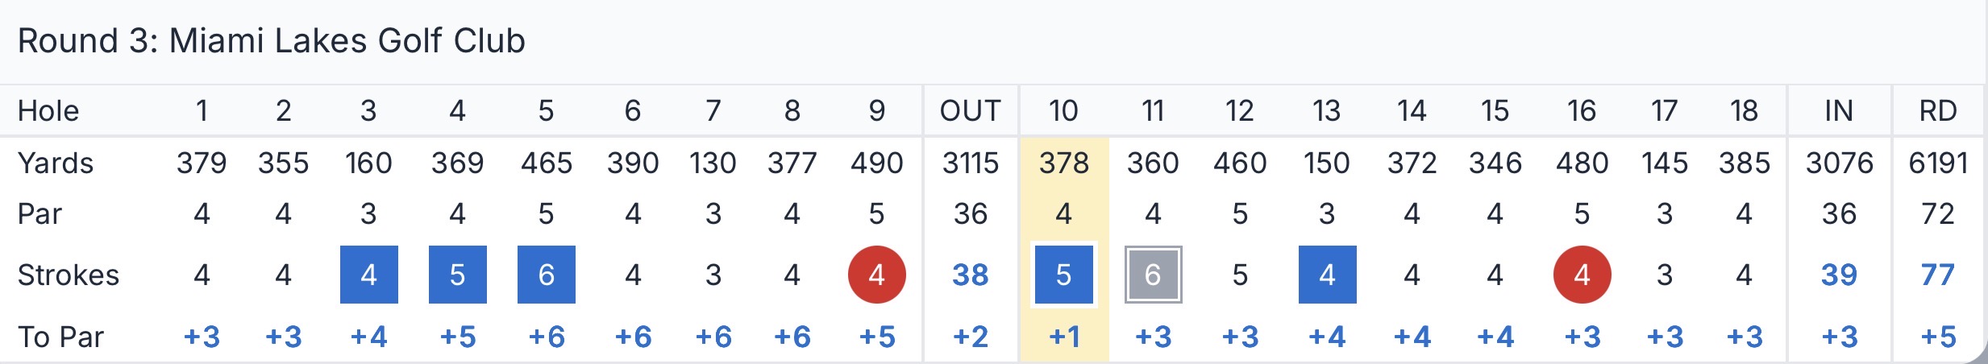Click the hole 11 gray double-bogey box
1988x364 pixels.
click(1153, 275)
